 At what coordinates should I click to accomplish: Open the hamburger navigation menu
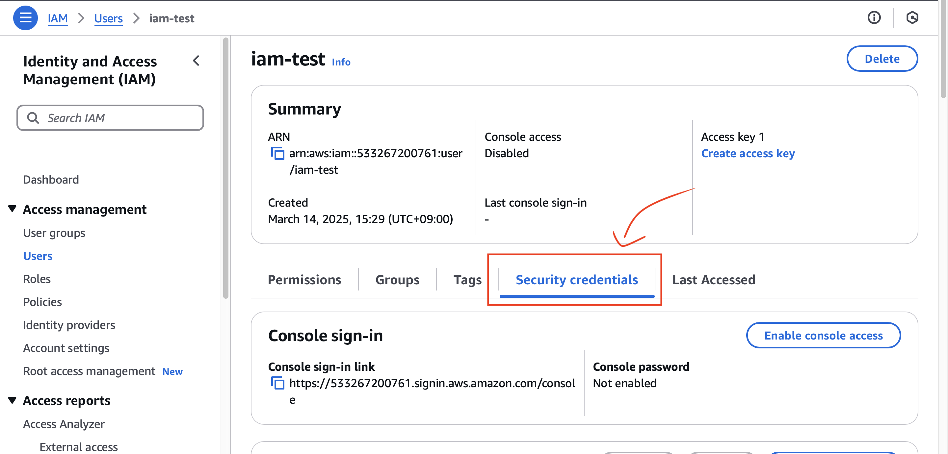[25, 18]
